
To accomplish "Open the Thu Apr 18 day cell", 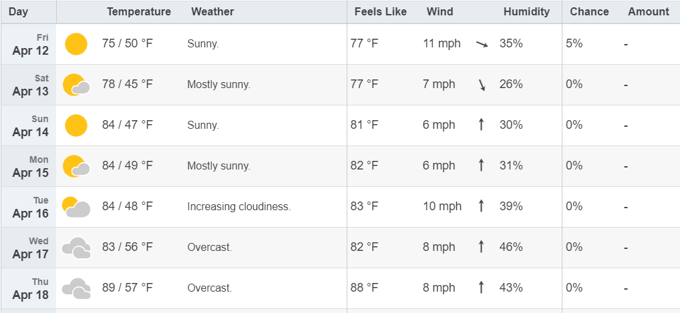I will click(29, 289).
